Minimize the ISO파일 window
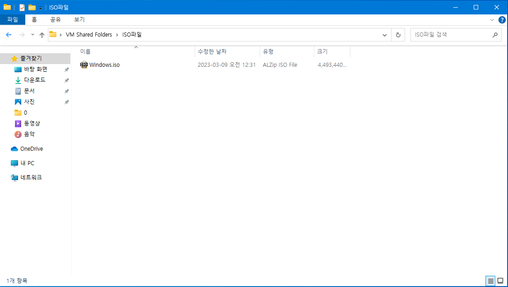This screenshot has height=287, width=508. [456, 7]
